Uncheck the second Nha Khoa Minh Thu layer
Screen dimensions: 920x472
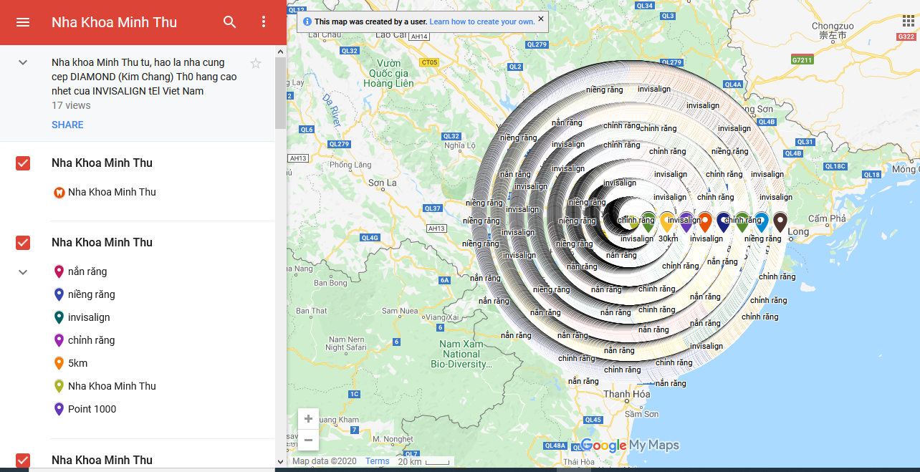pos(22,243)
